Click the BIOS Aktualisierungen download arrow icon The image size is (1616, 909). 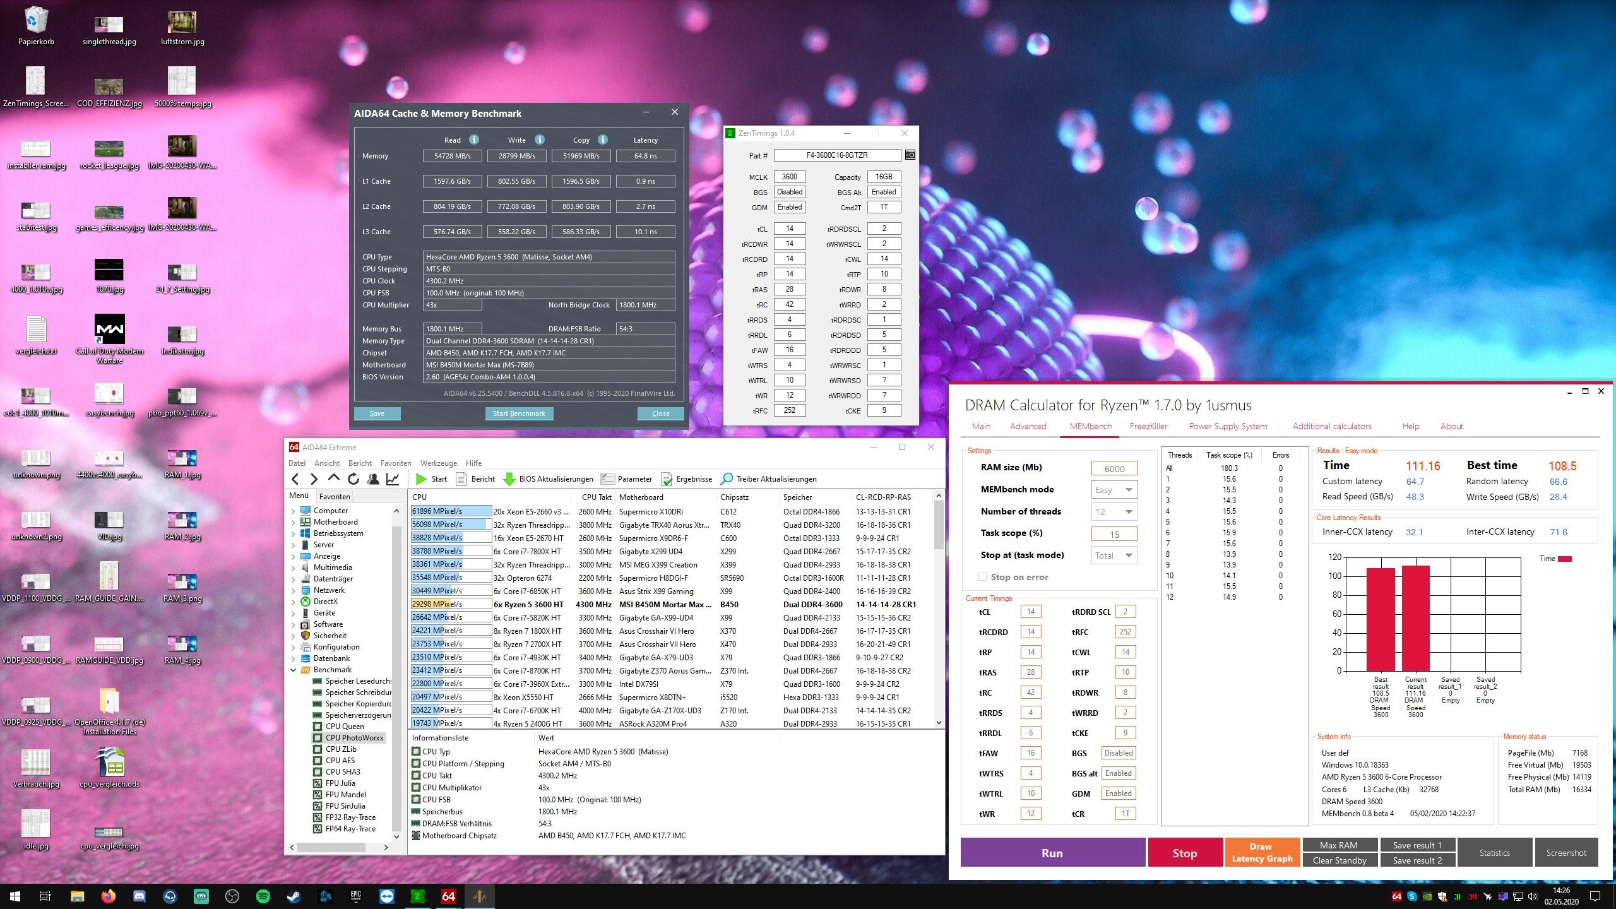click(509, 479)
